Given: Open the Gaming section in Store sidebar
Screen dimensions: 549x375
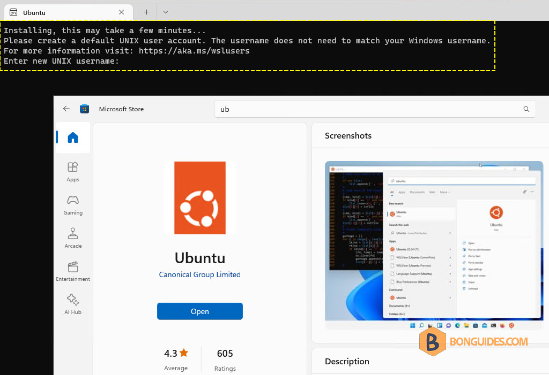Looking at the screenshot, I should [73, 205].
